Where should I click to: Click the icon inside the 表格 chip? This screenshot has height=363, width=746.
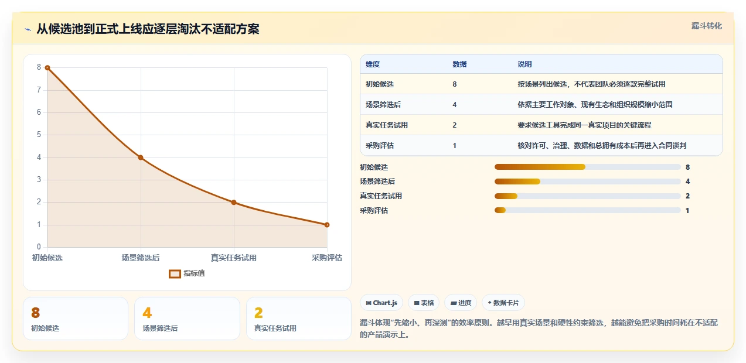coord(417,303)
